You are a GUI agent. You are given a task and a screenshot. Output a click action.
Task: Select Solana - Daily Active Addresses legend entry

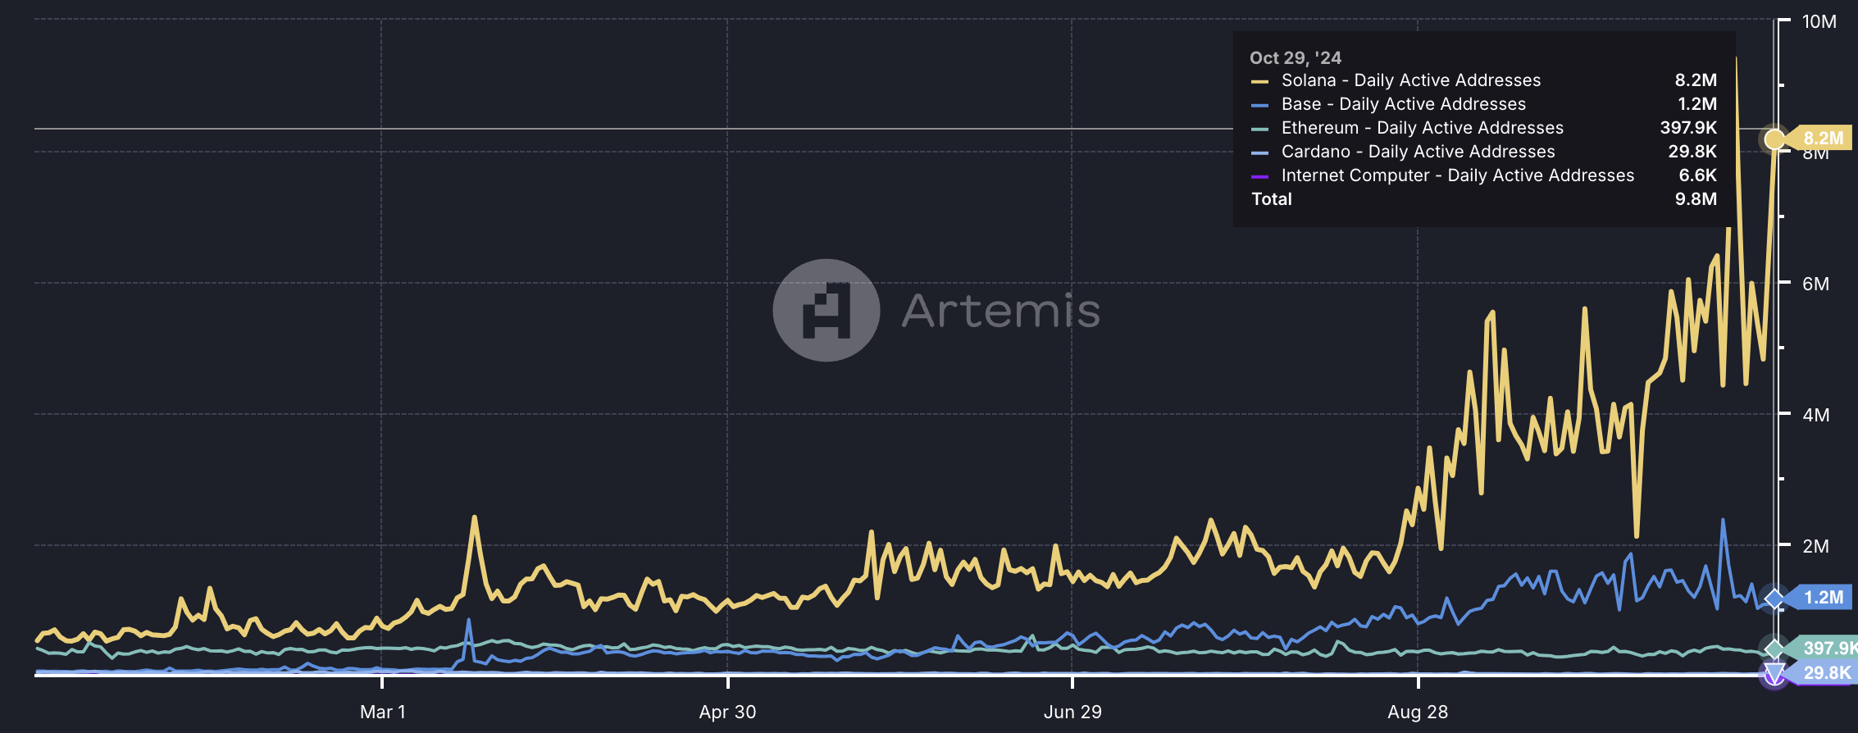click(x=1410, y=80)
